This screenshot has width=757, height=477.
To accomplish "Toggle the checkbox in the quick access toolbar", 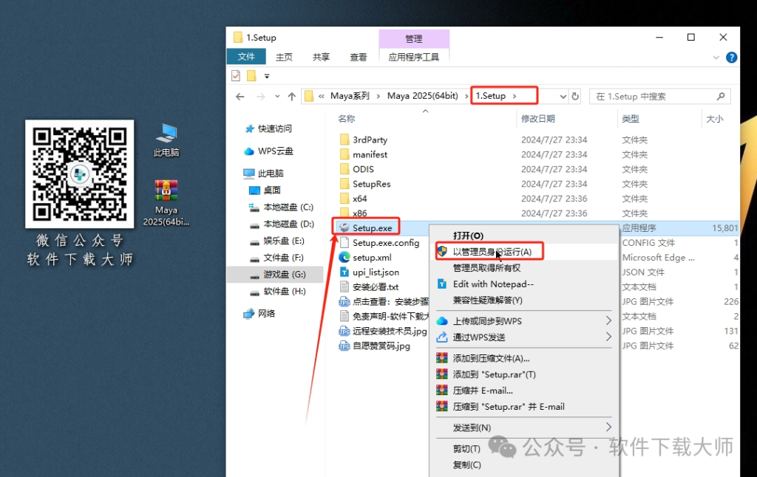I will [234, 75].
